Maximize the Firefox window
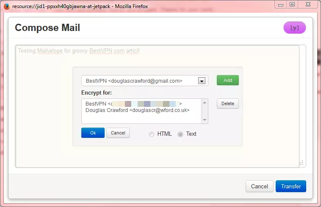The height and width of the screenshot is (207, 321). pos(292,4)
